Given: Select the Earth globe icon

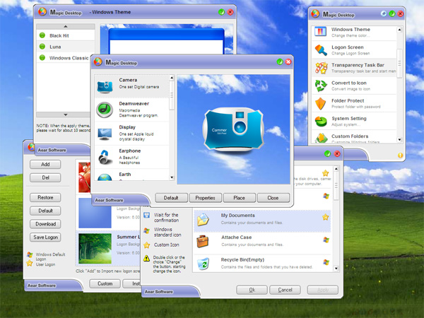Looking at the screenshot, I should click(105, 177).
